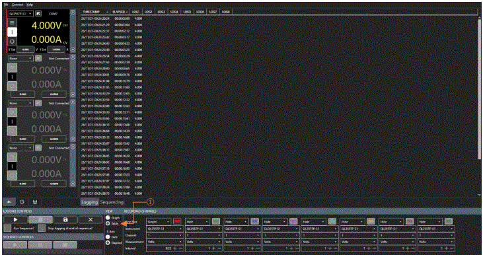Click the 4.000V voltage readout
The height and width of the screenshot is (255, 483).
point(46,26)
